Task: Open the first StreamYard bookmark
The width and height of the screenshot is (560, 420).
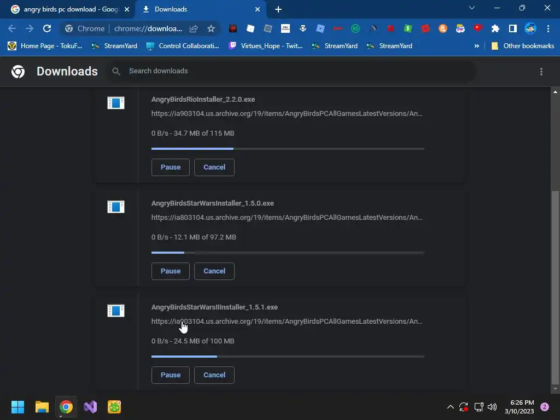Action: pos(114,46)
